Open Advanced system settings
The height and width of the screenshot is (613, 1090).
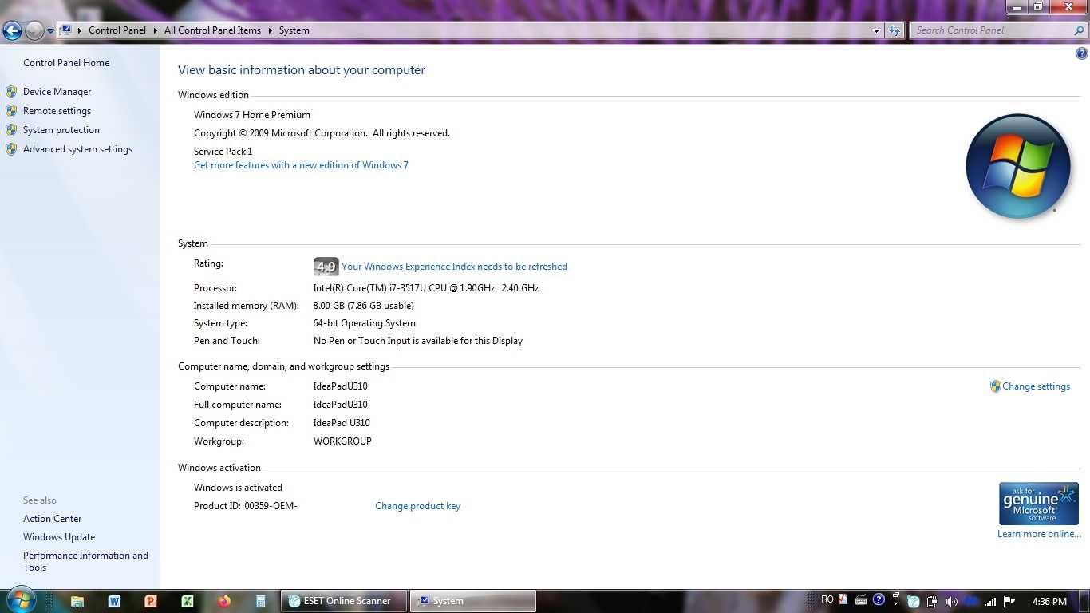(x=77, y=149)
